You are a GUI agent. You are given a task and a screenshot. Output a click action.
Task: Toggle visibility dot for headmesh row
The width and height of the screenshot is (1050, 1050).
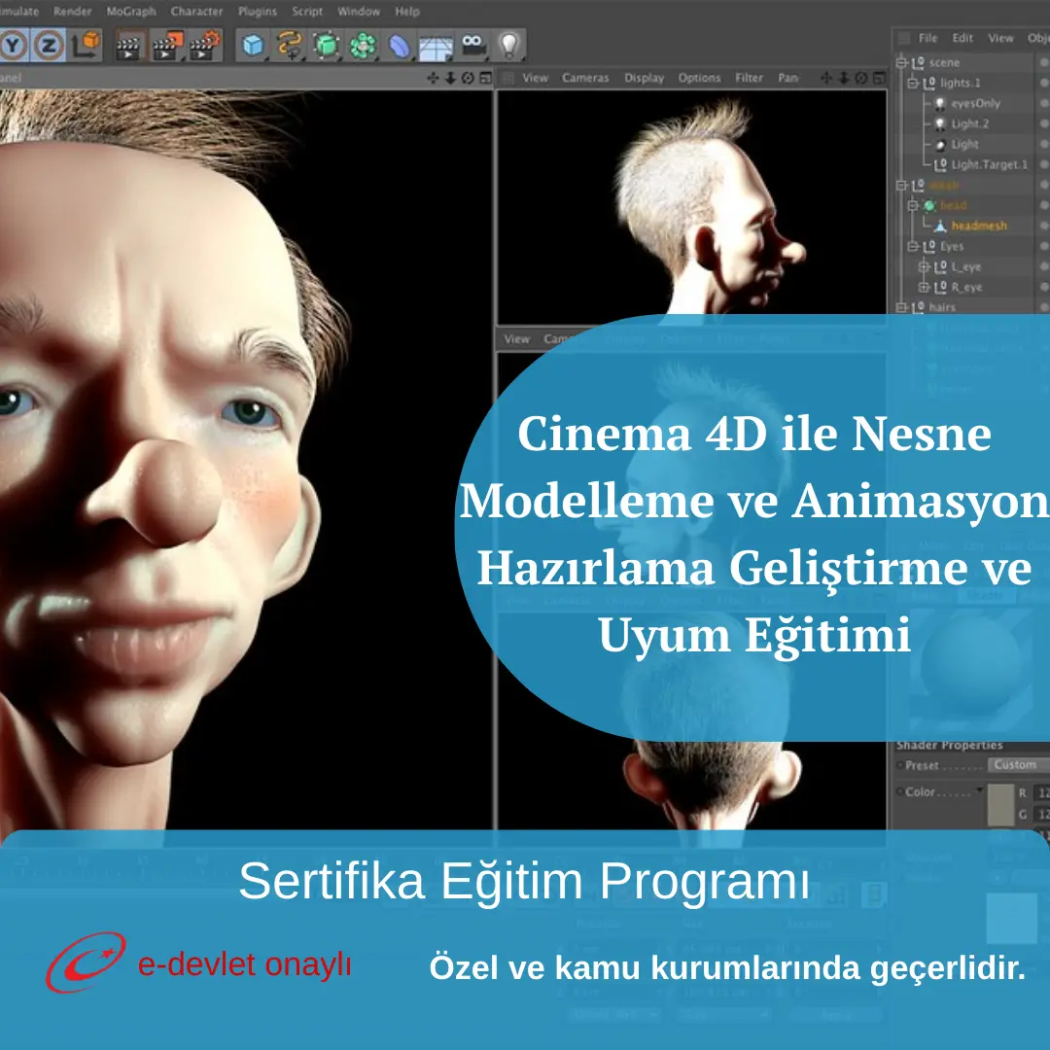[x=1043, y=226]
